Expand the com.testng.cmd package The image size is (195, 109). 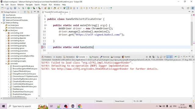click(6, 33)
